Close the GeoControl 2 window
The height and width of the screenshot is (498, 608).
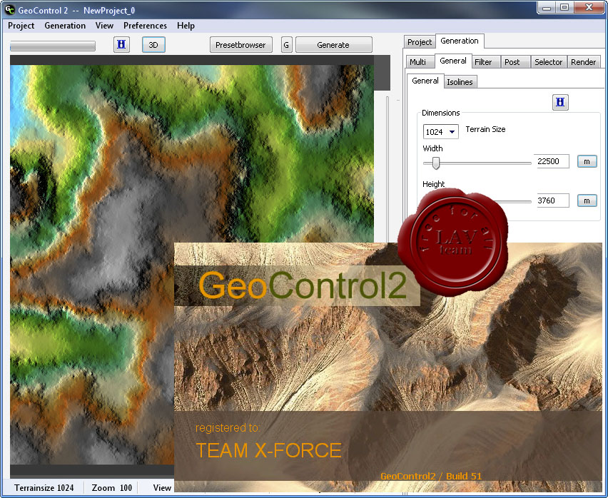click(589, 7)
